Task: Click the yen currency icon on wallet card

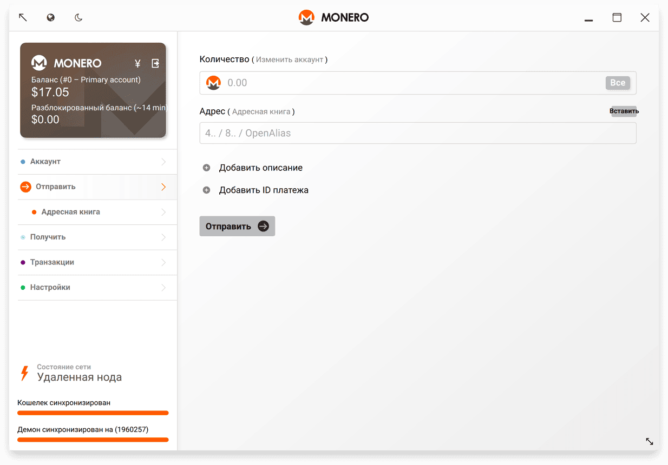Action: click(x=137, y=63)
